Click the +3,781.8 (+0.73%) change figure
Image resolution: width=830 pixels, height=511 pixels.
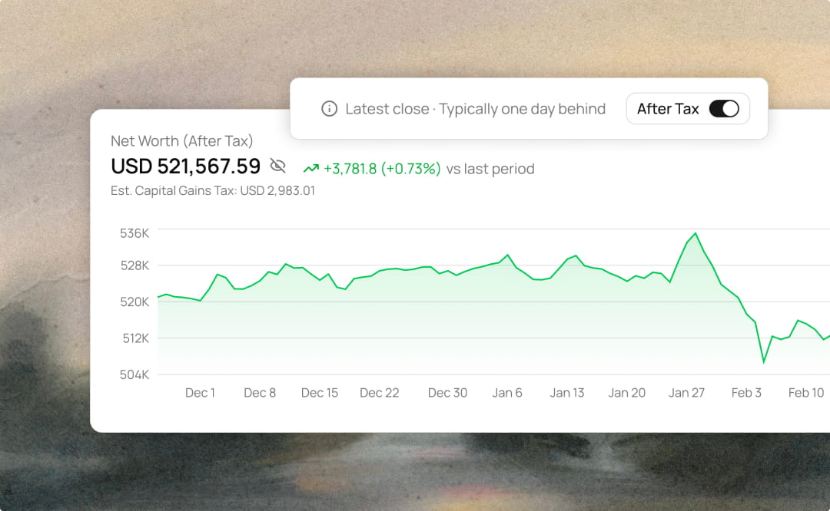382,169
